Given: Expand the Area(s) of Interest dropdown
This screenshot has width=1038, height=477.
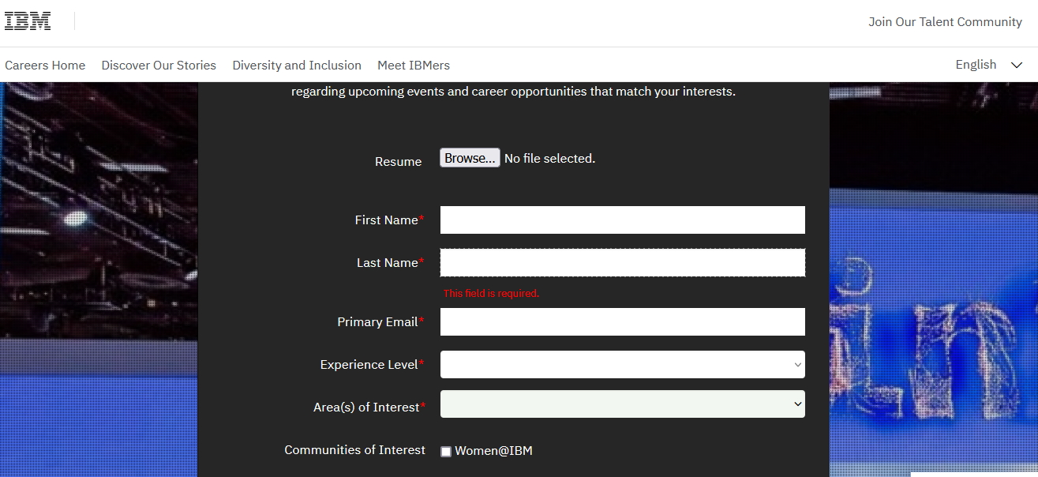Looking at the screenshot, I should tap(622, 404).
